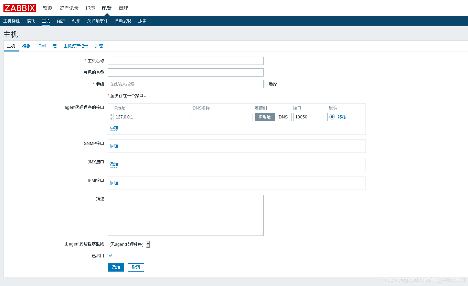Open the 由agent代理程序监测 dropdown
The width and height of the screenshot is (468, 286).
pyautogui.click(x=129, y=244)
